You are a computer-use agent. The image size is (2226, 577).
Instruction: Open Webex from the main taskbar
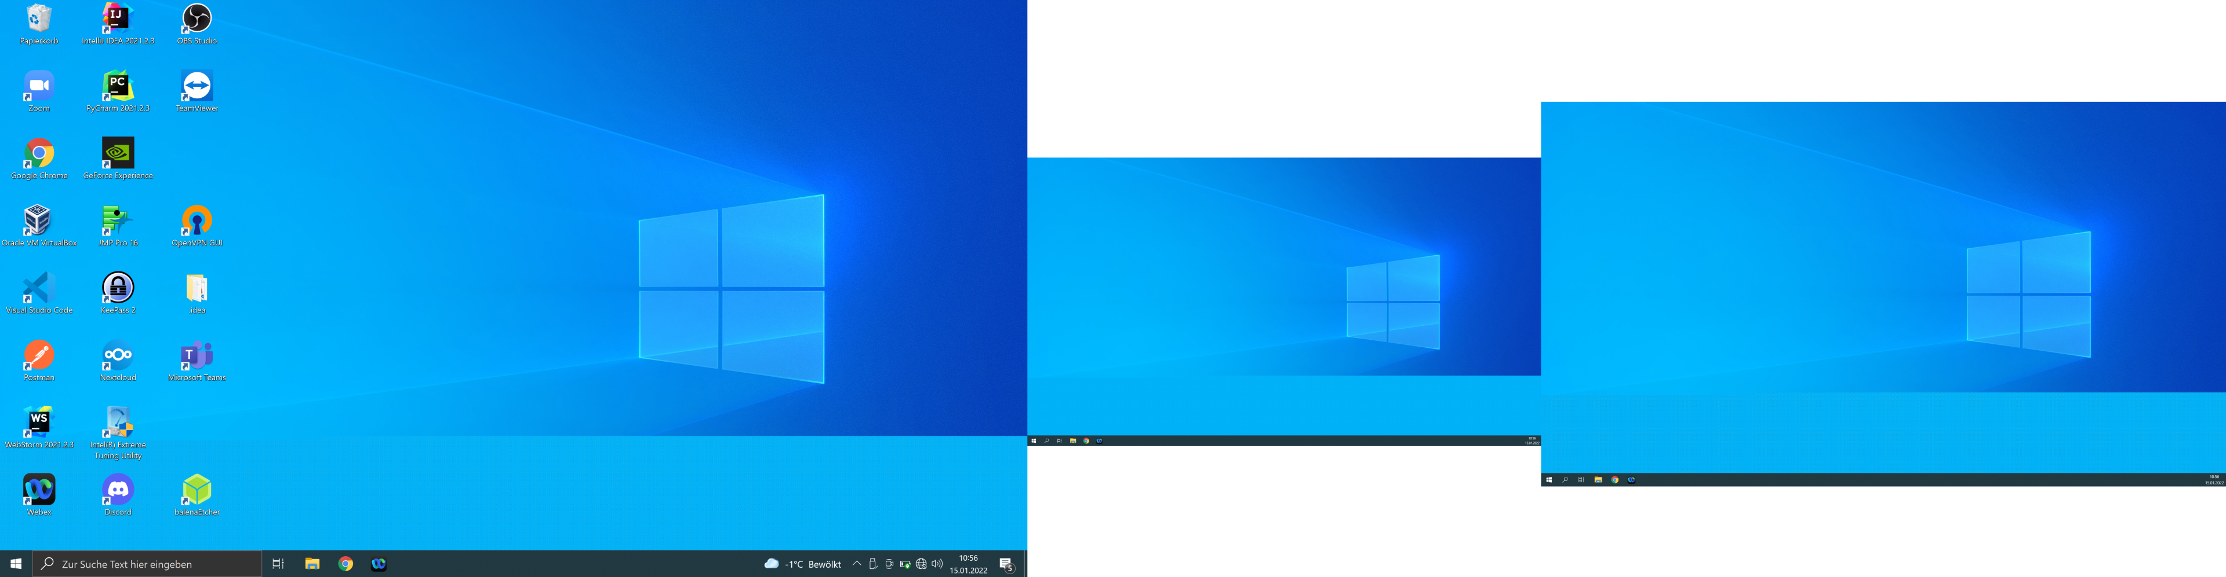coord(379,563)
